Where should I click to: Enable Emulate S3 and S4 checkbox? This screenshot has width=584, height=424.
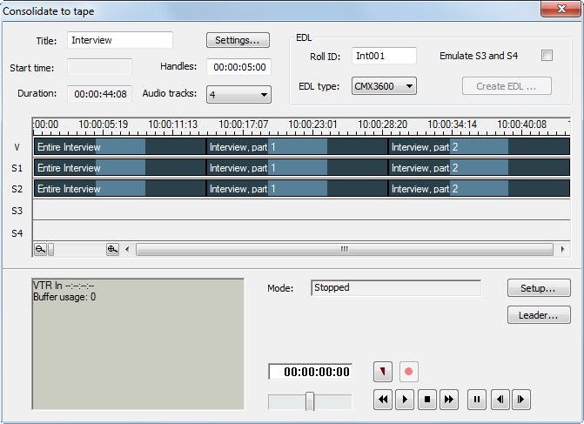(x=547, y=56)
